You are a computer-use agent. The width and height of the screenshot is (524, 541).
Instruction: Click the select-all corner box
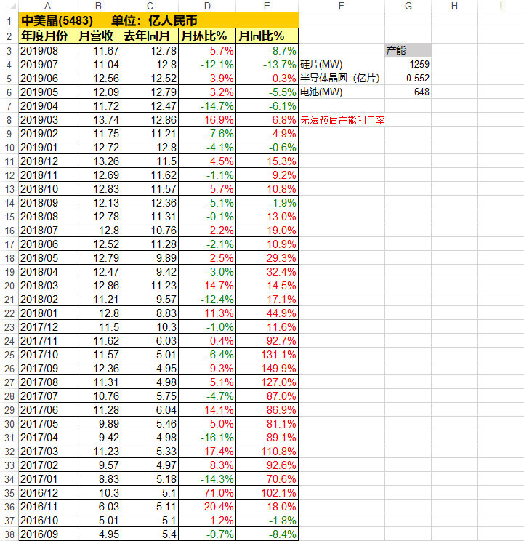pyautogui.click(x=9, y=6)
